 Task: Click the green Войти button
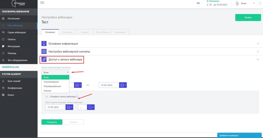(x=248, y=18)
